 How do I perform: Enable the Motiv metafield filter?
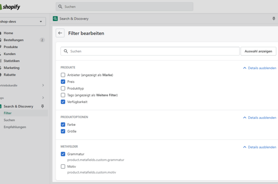[63, 167]
